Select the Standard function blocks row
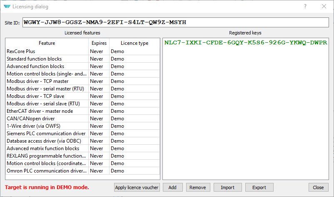 [82, 59]
